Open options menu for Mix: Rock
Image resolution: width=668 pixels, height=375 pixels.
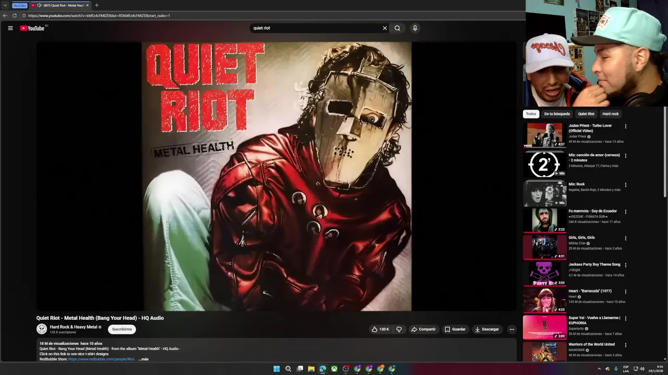pos(625,185)
